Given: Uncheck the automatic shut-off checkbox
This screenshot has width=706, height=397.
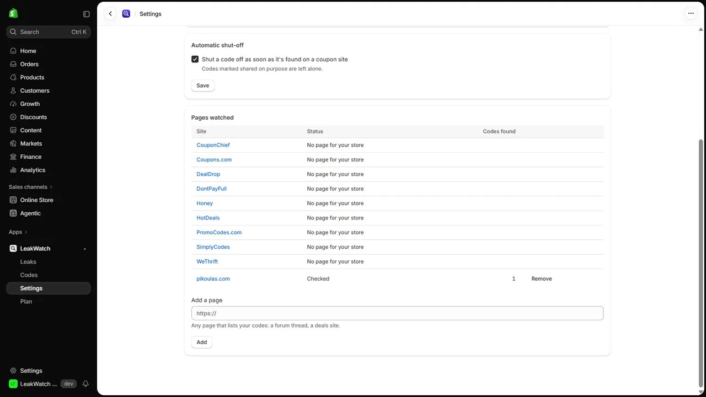Looking at the screenshot, I should coord(195,59).
